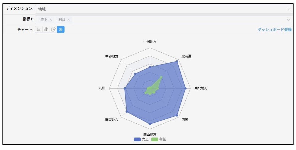
Task: Toggle 利益 series in the legend
Action: coord(163,139)
